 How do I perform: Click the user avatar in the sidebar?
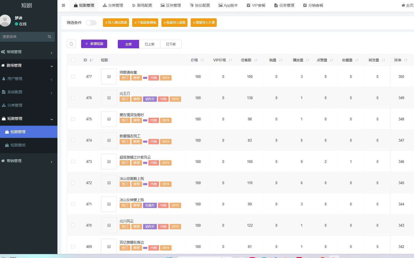coord(5,21)
